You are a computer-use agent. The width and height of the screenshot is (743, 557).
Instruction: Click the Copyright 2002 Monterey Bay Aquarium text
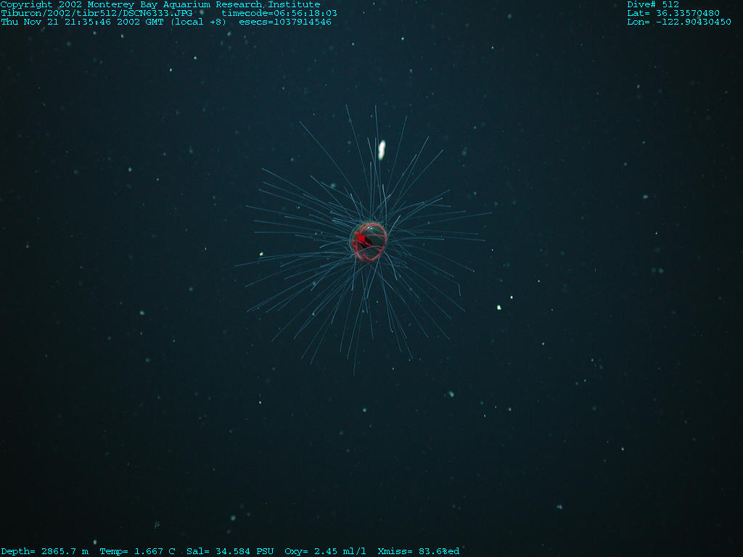click(x=106, y=4)
